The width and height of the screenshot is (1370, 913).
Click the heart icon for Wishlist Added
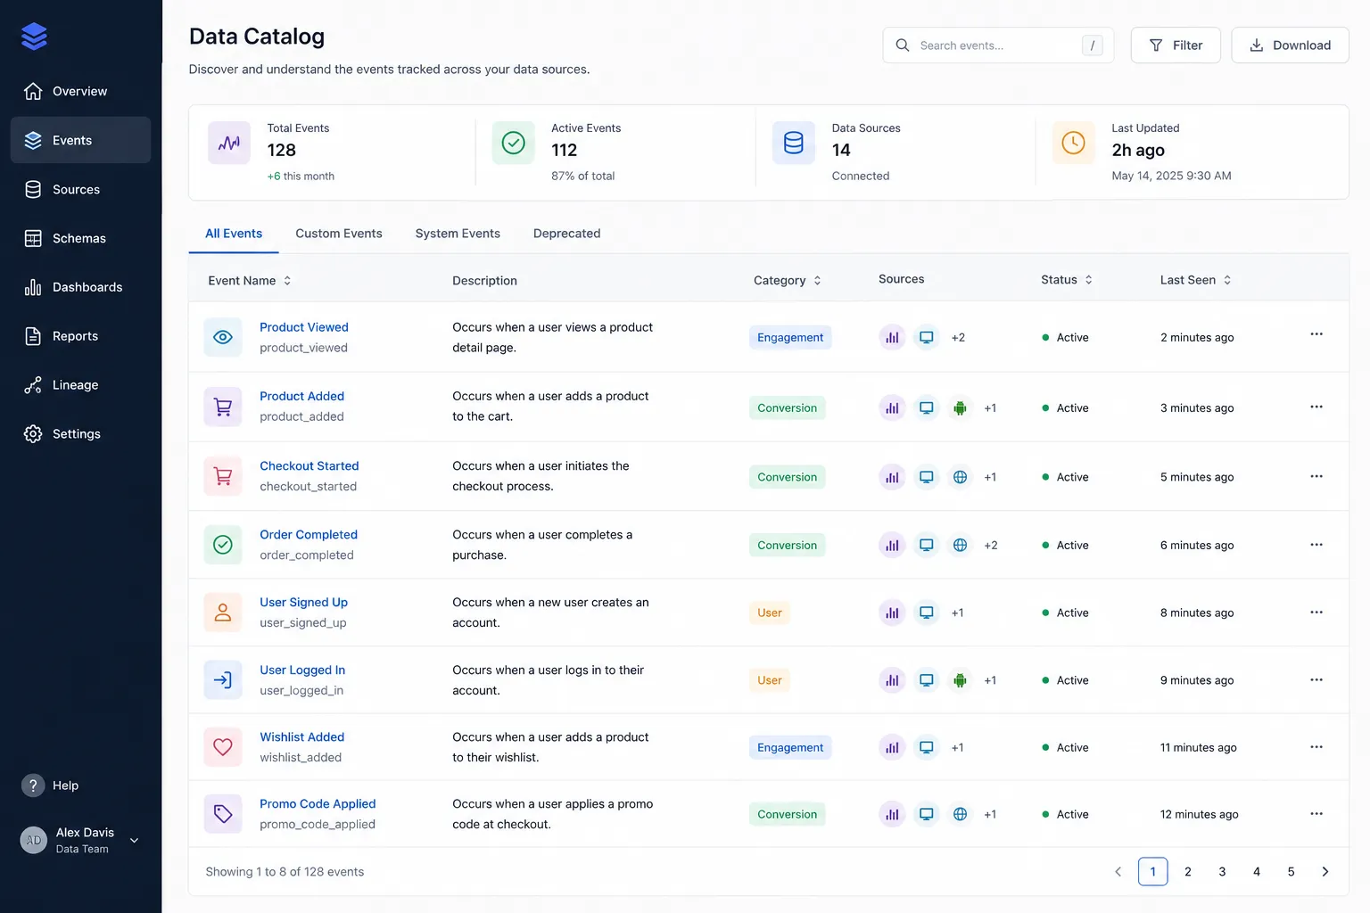pyautogui.click(x=223, y=747)
